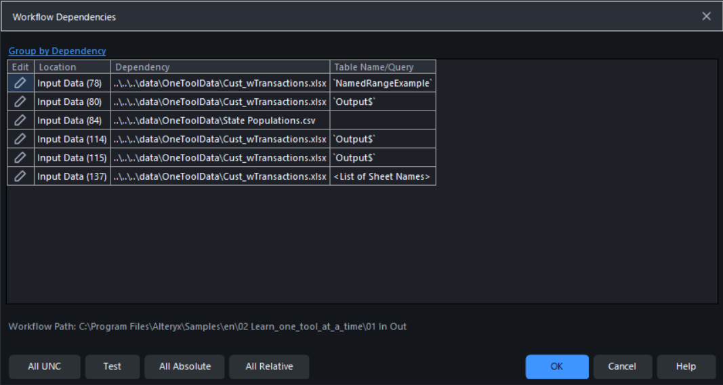This screenshot has height=385, width=723.
Task: Click the Table Name/Query column header
Action: (x=383, y=67)
